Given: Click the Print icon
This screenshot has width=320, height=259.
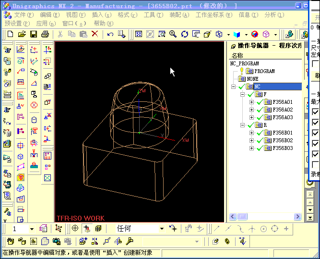Looking at the screenshot, I should coord(45,34).
